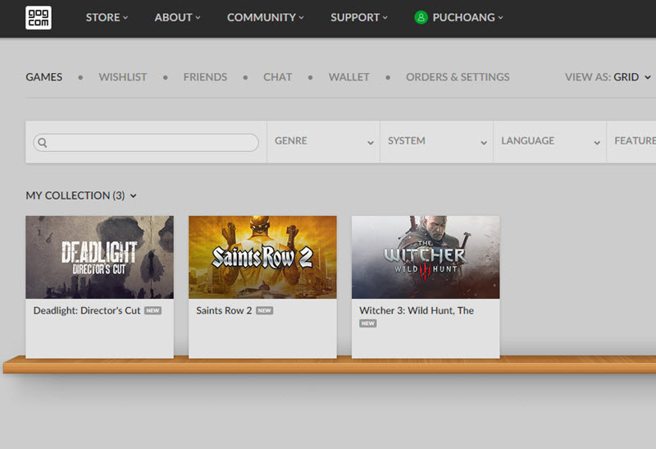This screenshot has height=449, width=656.
Task: Open the PUCHOANG account menu
Action: (467, 17)
